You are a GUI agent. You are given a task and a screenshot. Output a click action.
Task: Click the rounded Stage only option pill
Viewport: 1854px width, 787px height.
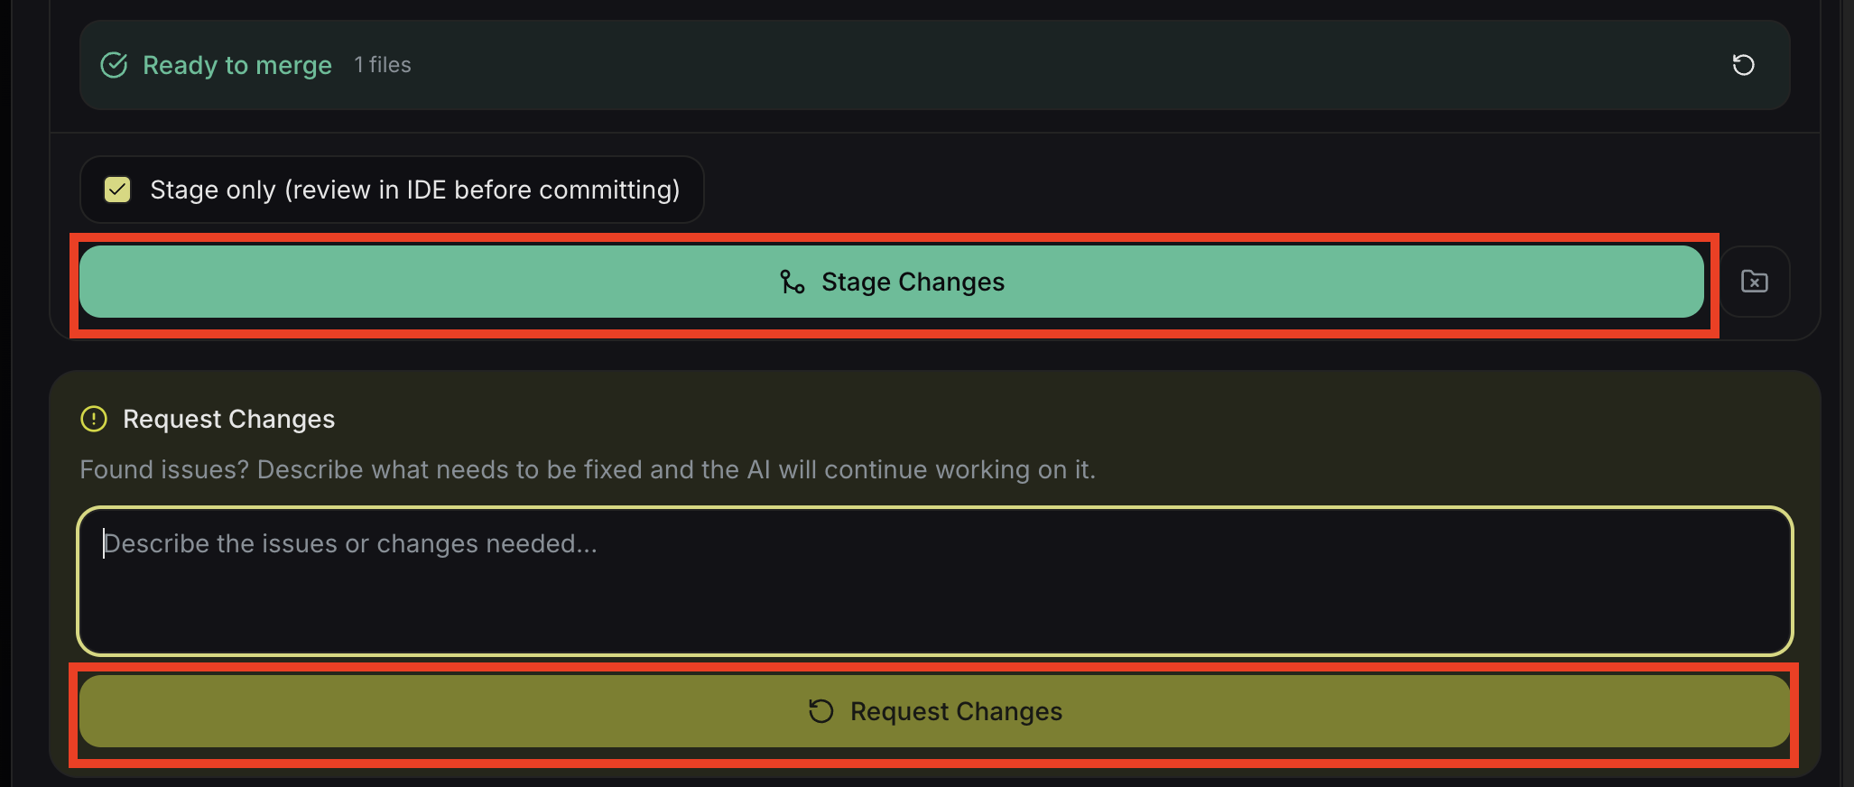click(x=392, y=190)
